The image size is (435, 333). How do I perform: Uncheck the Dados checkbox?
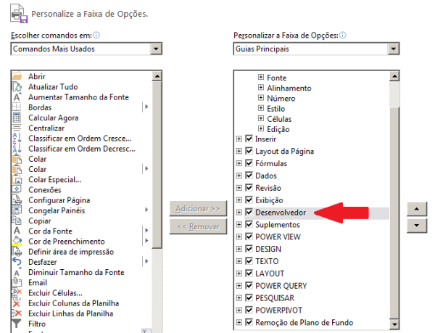click(x=249, y=176)
